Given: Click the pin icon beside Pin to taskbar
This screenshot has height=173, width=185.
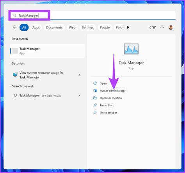Looking at the screenshot, I should point(95,112).
